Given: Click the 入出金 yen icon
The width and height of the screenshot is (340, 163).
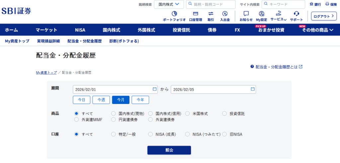Looking at the screenshot, I should pos(225,14).
